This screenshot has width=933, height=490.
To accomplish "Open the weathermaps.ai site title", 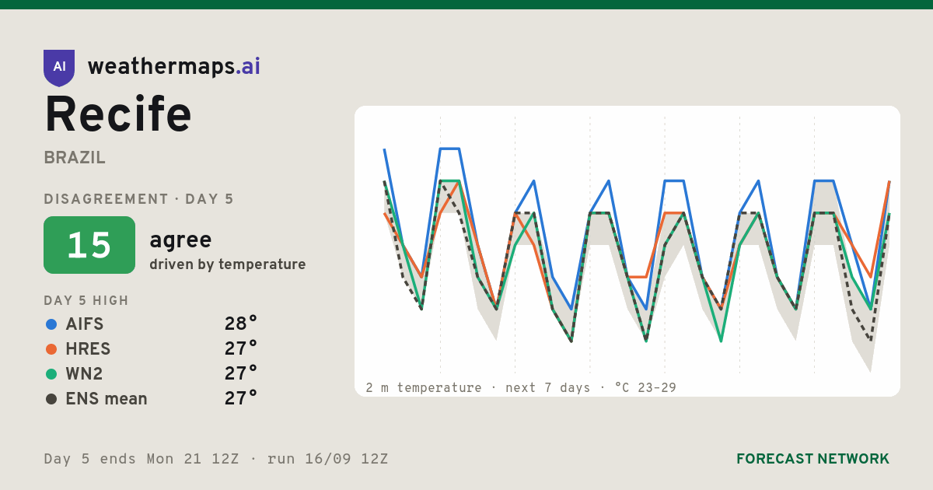I will pos(174,67).
